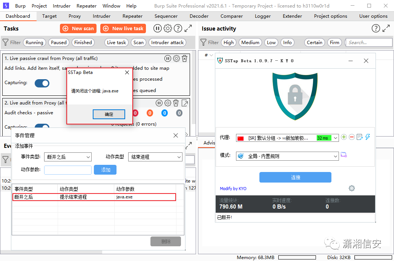This screenshot has width=394, height=261.
Task: Open settings of Live audit task
Action: [x=168, y=103]
